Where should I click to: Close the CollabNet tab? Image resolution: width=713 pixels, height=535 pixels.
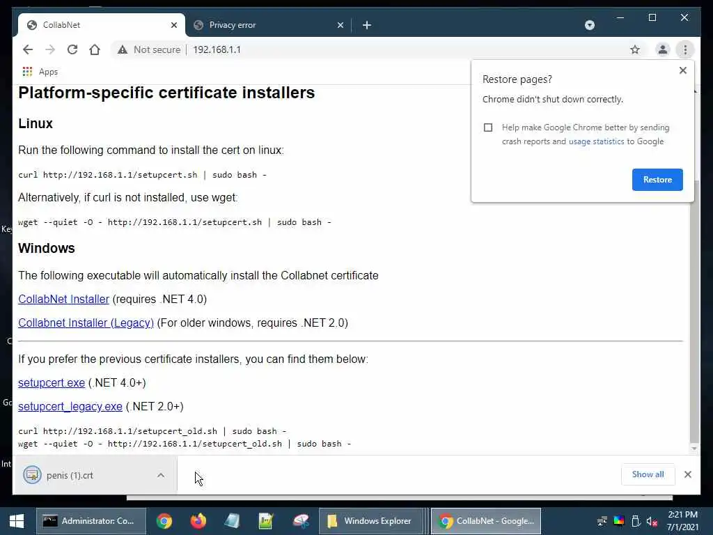coord(173,25)
